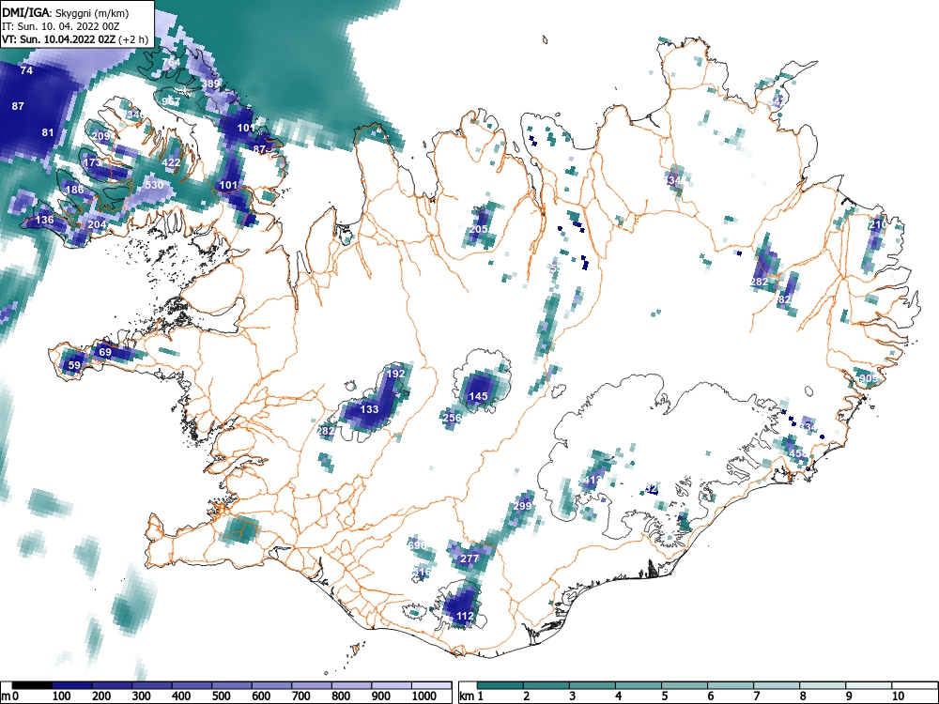The height and width of the screenshot is (704, 939).
Task: Click the '909' visibility label
Action: pos(868,378)
